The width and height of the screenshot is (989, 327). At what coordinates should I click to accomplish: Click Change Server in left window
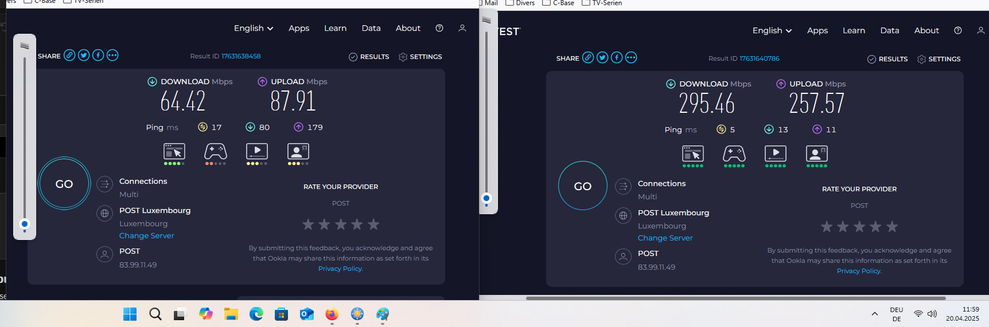(147, 235)
